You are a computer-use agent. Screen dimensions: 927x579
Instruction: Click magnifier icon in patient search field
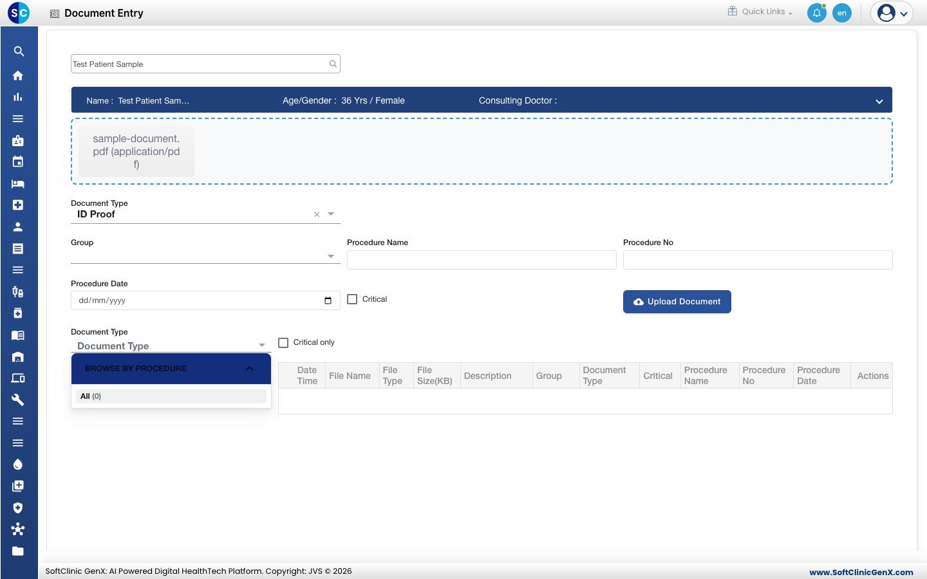point(333,64)
